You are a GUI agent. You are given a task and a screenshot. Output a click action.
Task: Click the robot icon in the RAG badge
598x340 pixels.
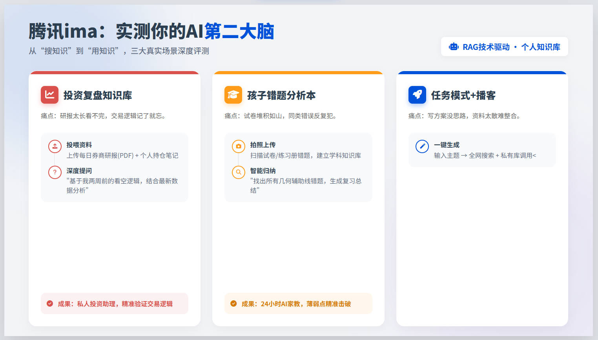454,47
